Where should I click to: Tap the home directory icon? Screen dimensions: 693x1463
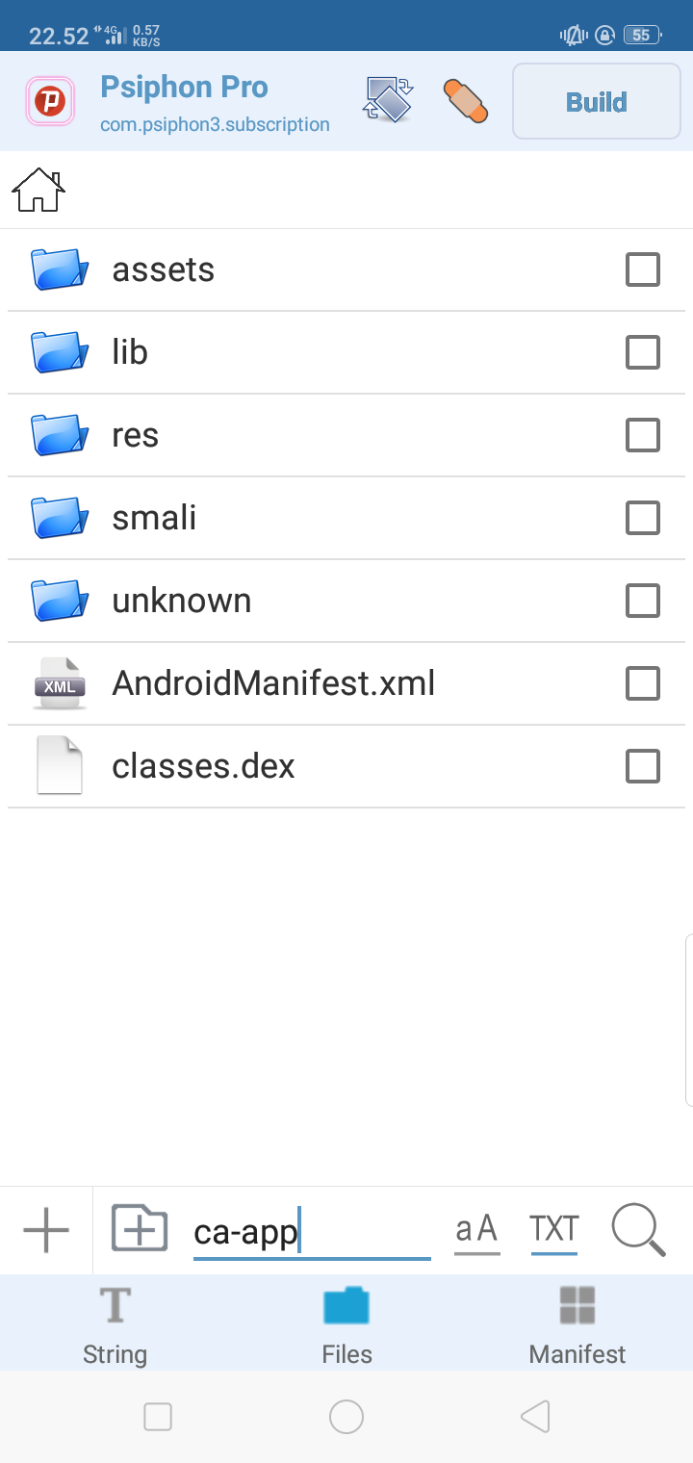[x=38, y=190]
